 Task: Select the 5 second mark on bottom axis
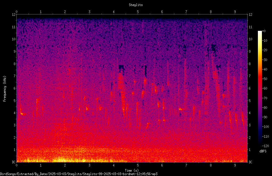(x=138, y=165)
